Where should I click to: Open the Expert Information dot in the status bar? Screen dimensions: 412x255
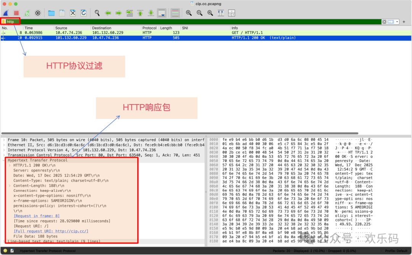(5, 251)
